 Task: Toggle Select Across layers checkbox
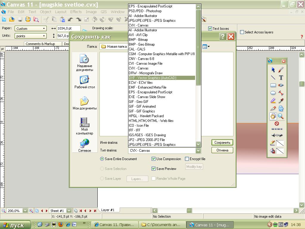242,32
